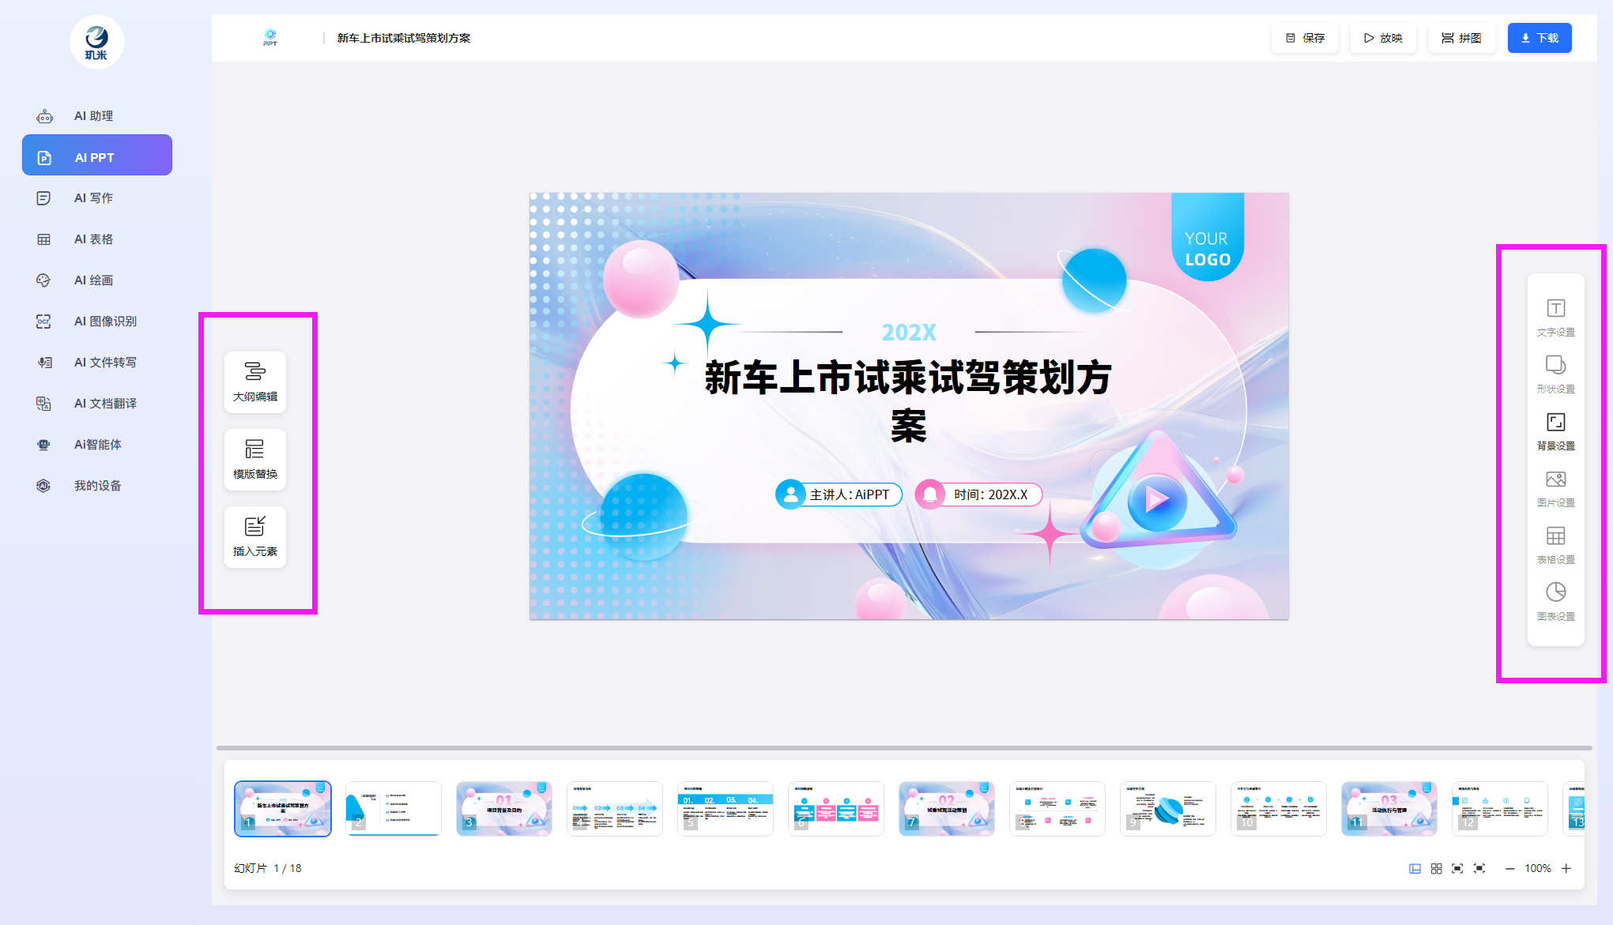Click the fit-to-screen frame icon
The image size is (1613, 925).
[x=1457, y=868]
